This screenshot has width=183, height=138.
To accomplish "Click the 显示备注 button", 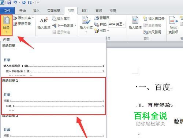I will point(61,32).
